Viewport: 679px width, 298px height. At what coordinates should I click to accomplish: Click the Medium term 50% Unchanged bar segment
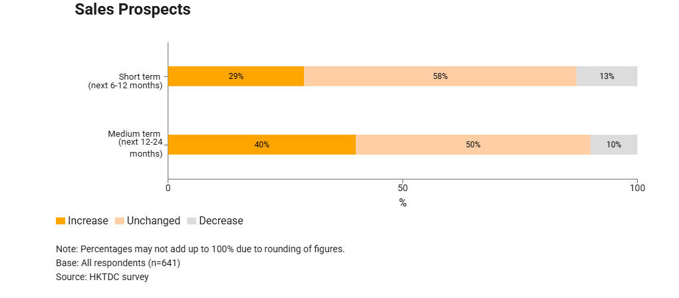pyautogui.click(x=473, y=145)
